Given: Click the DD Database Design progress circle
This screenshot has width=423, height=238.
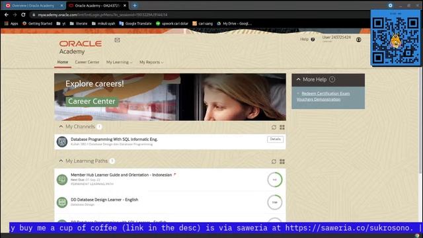Looking at the screenshot, I should pyautogui.click(x=275, y=202).
